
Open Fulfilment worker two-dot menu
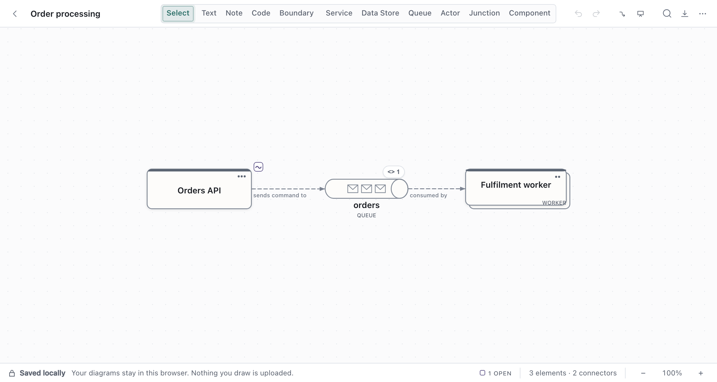[x=557, y=177]
